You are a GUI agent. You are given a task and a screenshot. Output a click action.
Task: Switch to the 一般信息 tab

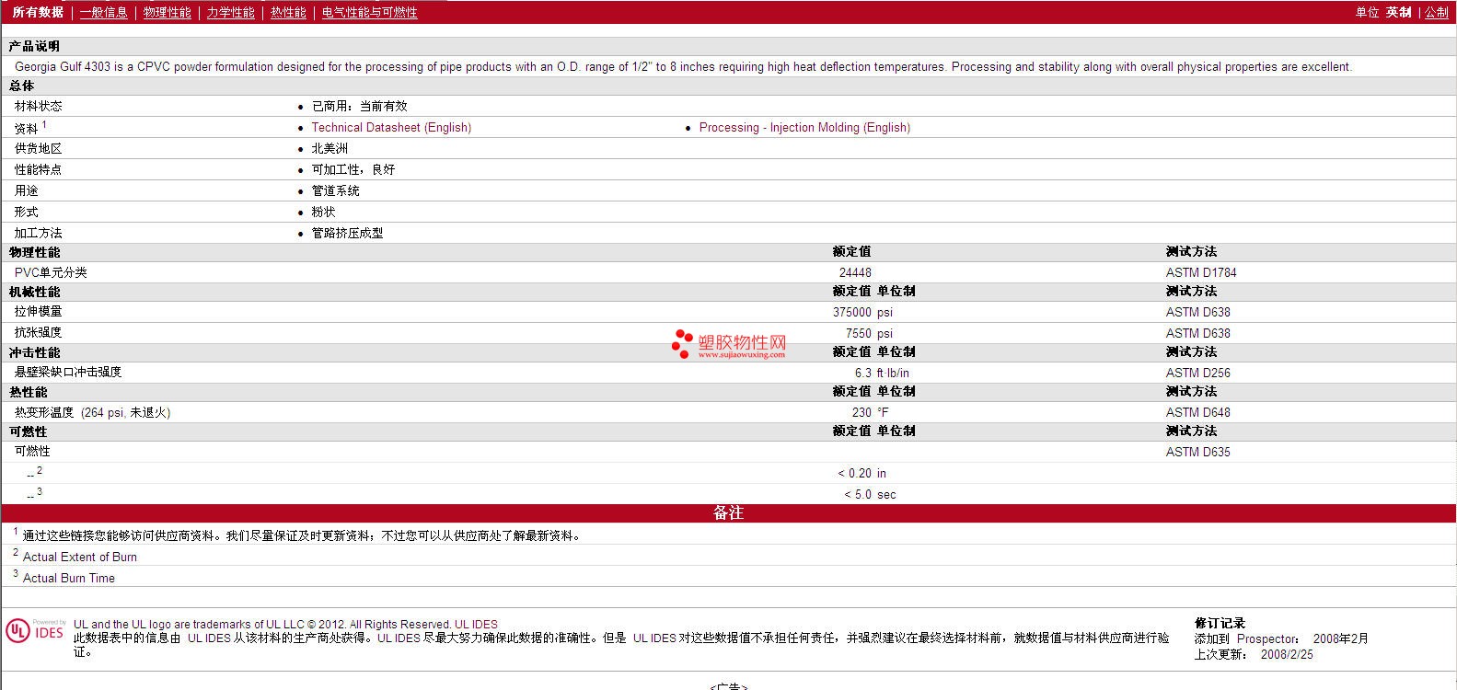(x=103, y=12)
